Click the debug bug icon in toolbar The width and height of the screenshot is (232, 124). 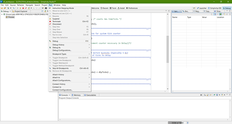click(8, 8)
